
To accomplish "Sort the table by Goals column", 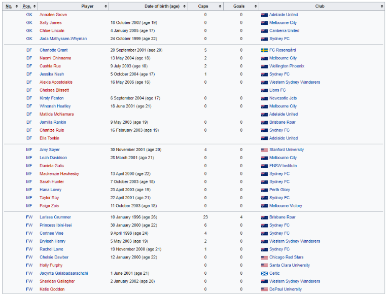I will 241,6.
